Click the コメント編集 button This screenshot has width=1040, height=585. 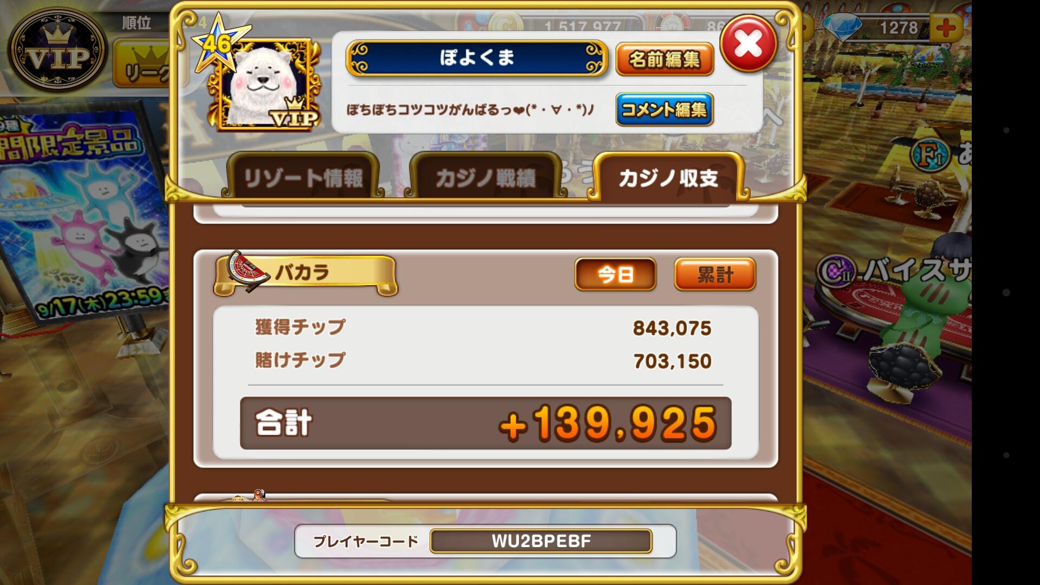click(x=665, y=109)
